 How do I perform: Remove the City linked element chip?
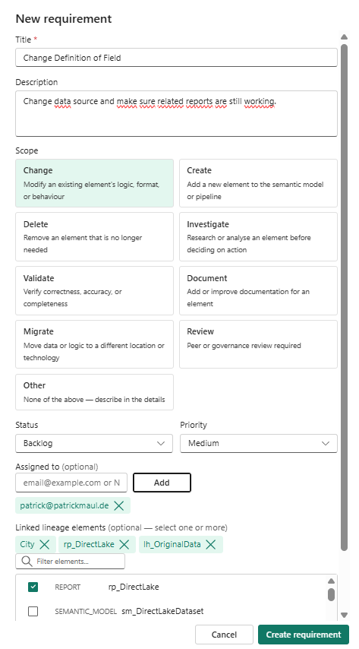point(44,544)
